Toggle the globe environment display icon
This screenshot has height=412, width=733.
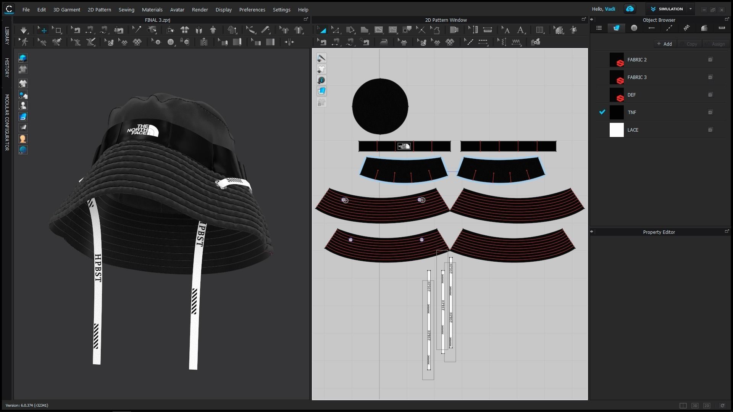pos(23,150)
